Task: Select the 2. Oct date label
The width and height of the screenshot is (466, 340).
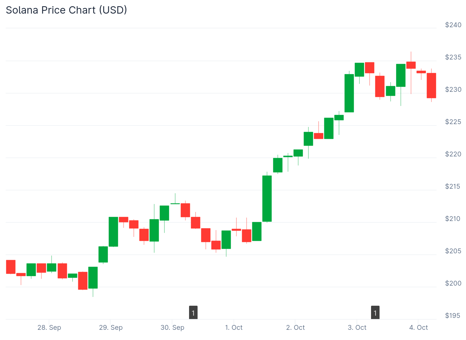Action: 295,328
